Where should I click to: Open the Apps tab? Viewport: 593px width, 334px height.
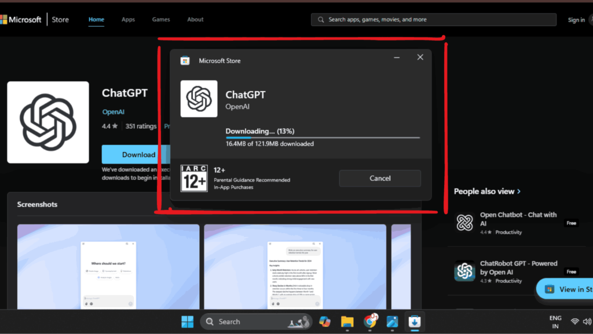pos(128,19)
